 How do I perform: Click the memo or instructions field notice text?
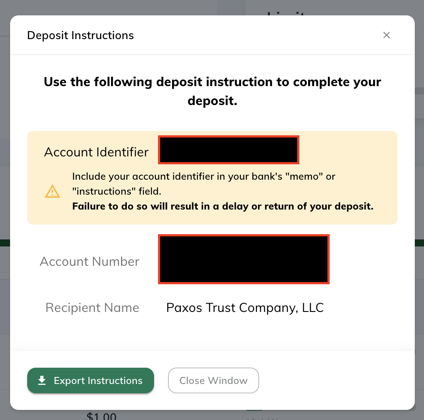203,184
